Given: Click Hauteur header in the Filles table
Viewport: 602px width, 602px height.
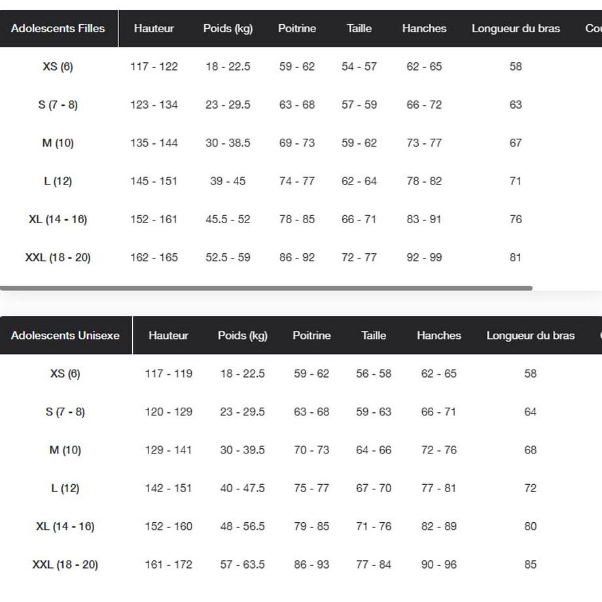Looking at the screenshot, I should pyautogui.click(x=154, y=28).
